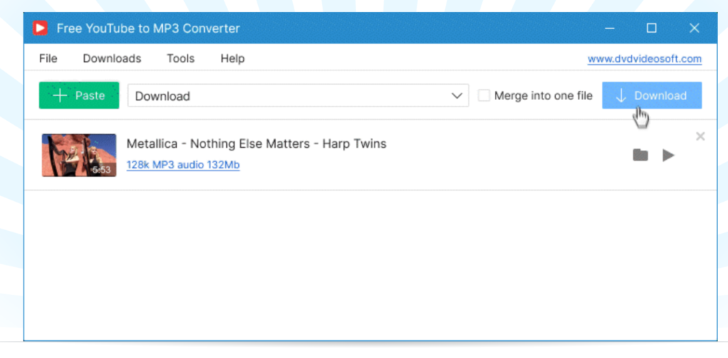This screenshot has width=728, height=358.
Task: Open the Downloads menu
Action: coord(112,58)
